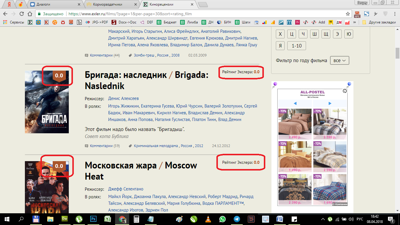The image size is (400, 225).
Task: Switch to the 'Диалоги' tab
Action: 56,4
